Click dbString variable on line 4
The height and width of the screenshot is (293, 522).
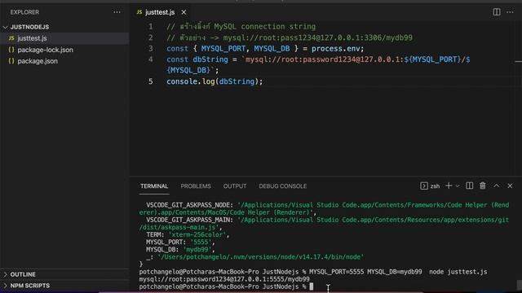click(210, 59)
